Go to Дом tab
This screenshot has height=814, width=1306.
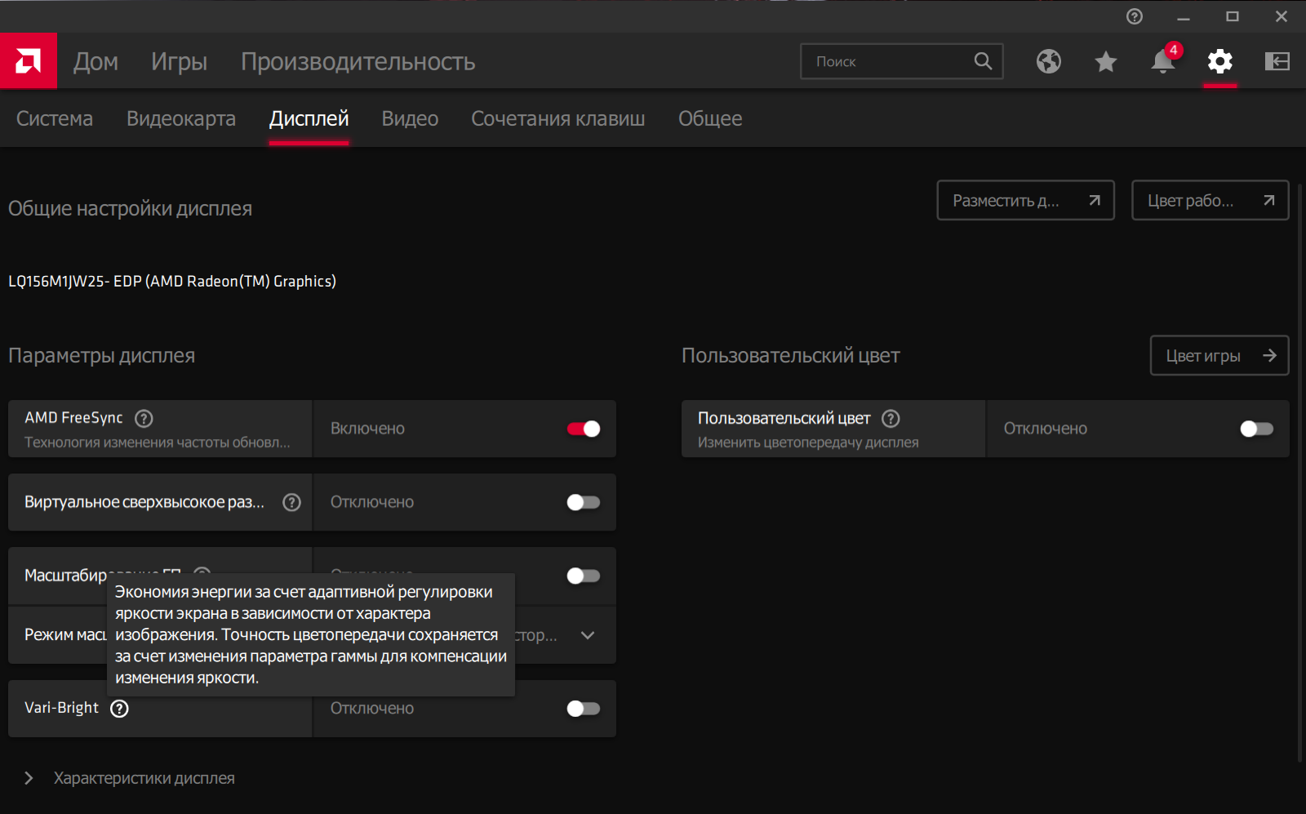click(96, 61)
